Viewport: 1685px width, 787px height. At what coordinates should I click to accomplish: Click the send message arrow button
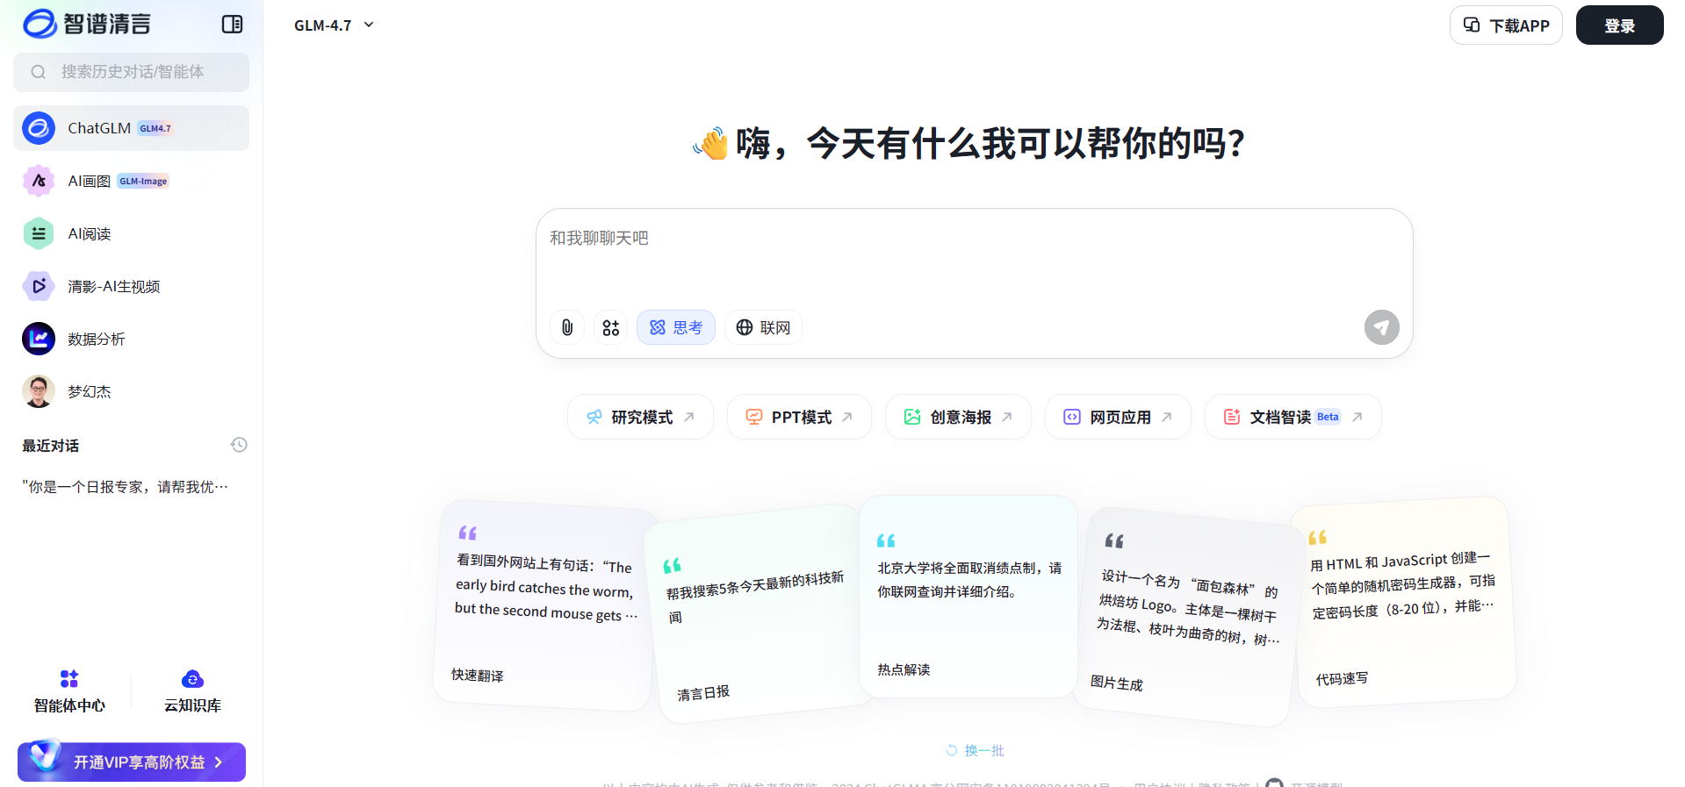pos(1381,327)
